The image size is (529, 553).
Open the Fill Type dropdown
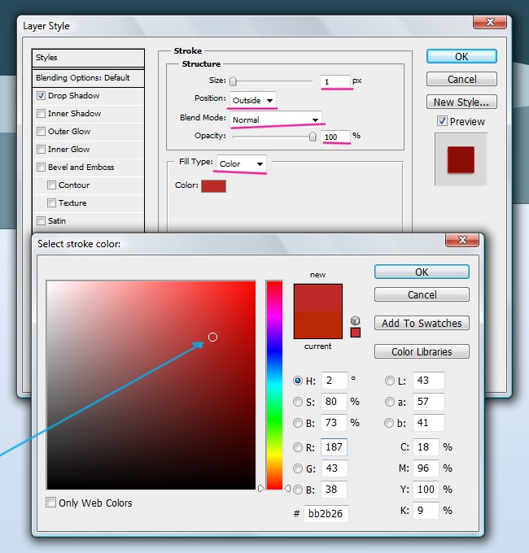tap(242, 163)
